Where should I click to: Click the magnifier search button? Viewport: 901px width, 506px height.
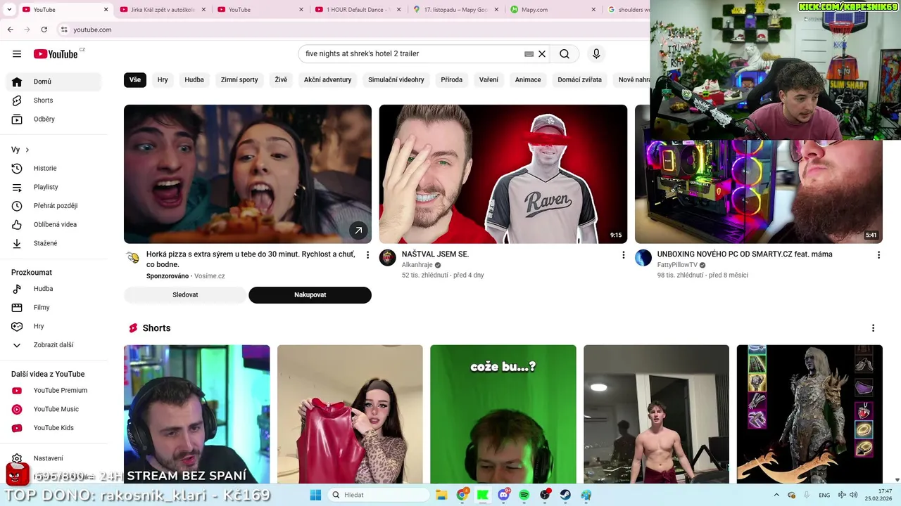pos(565,54)
